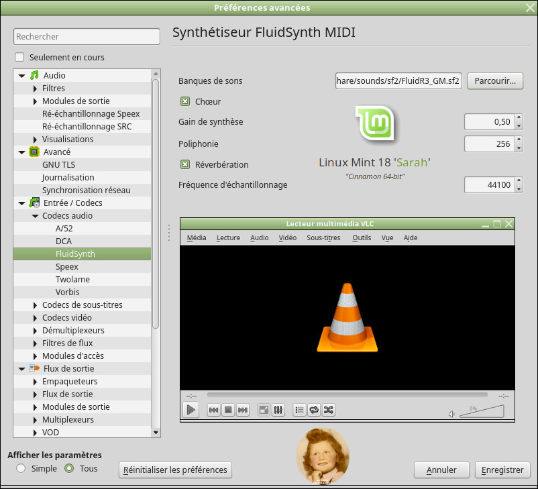Click the Linux Mint logo
The width and height of the screenshot is (538, 489).
375,123
